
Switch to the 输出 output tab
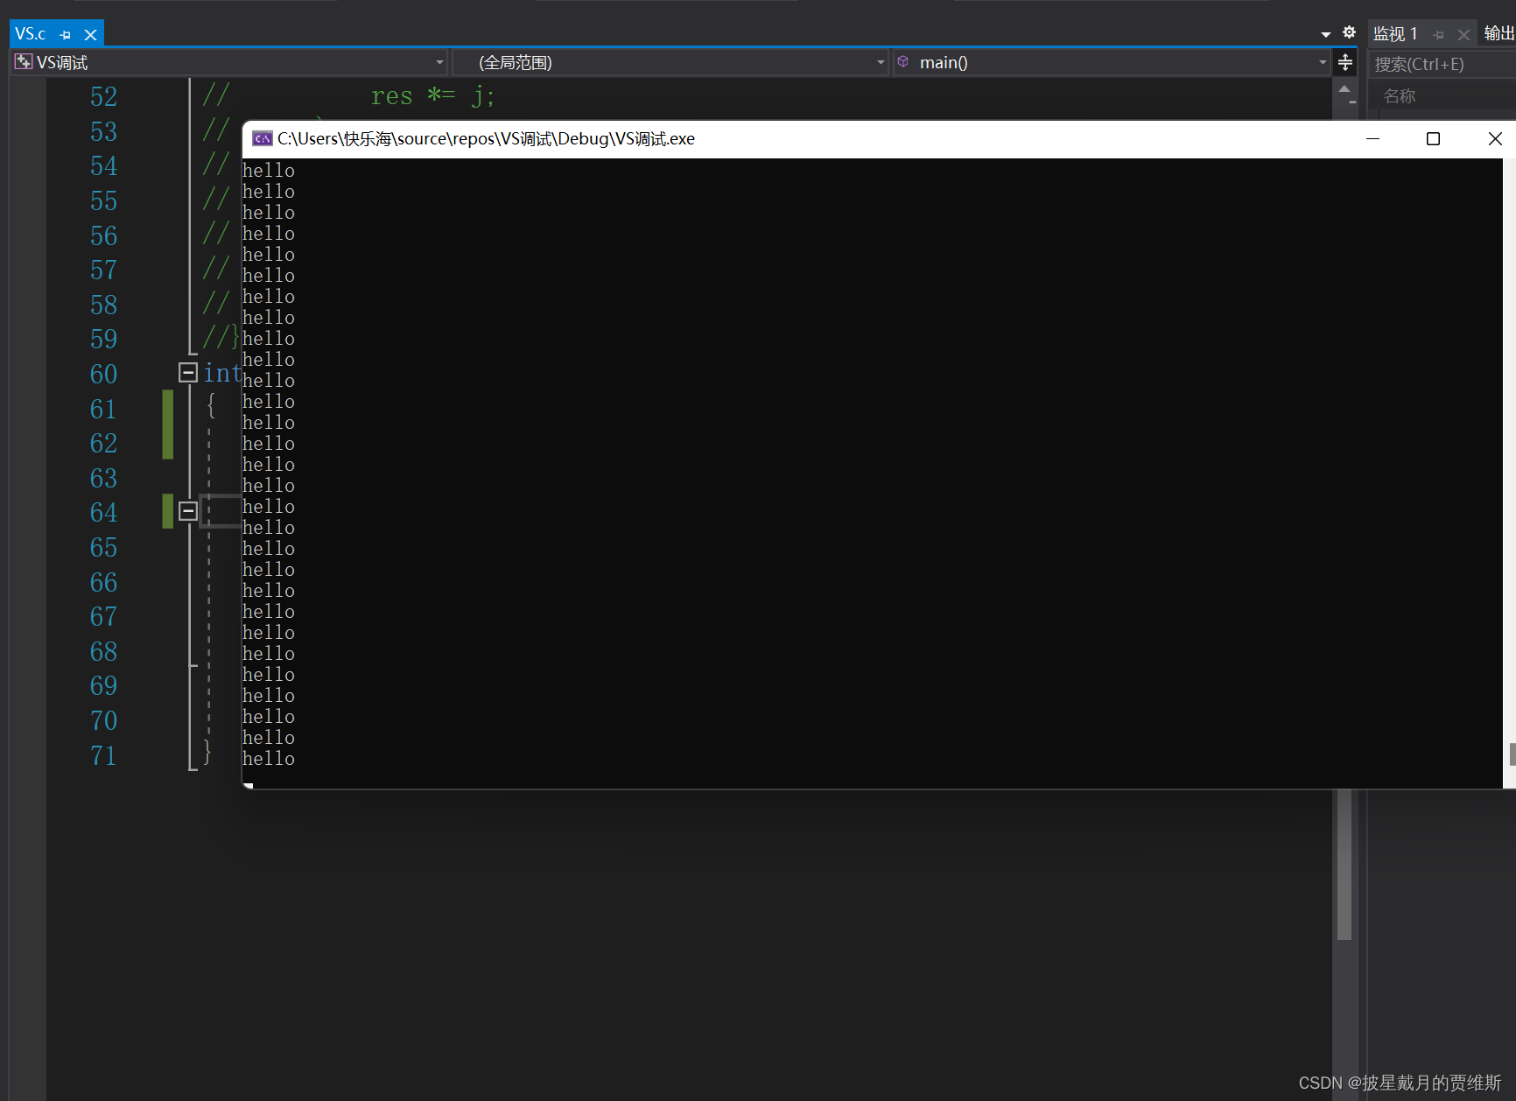(x=1498, y=33)
